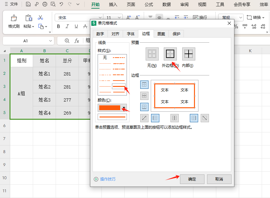
Task: Toggle the inside horizontal border button
Action: tap(144, 95)
